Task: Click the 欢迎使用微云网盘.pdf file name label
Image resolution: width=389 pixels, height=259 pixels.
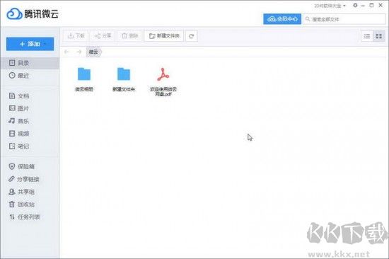Action: click(163, 91)
